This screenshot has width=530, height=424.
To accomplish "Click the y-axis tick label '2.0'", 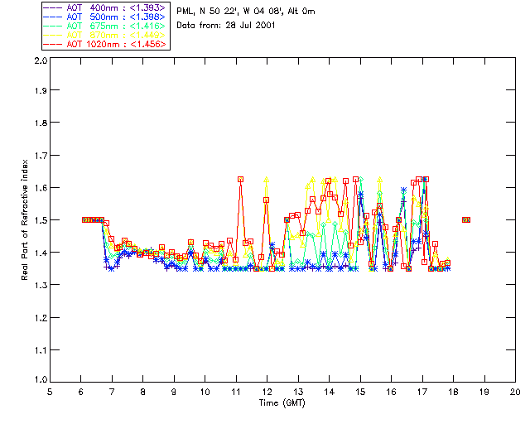I will click(41, 61).
